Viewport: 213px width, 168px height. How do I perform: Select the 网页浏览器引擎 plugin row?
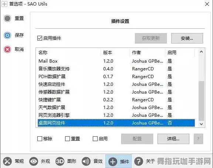(x=116, y=115)
